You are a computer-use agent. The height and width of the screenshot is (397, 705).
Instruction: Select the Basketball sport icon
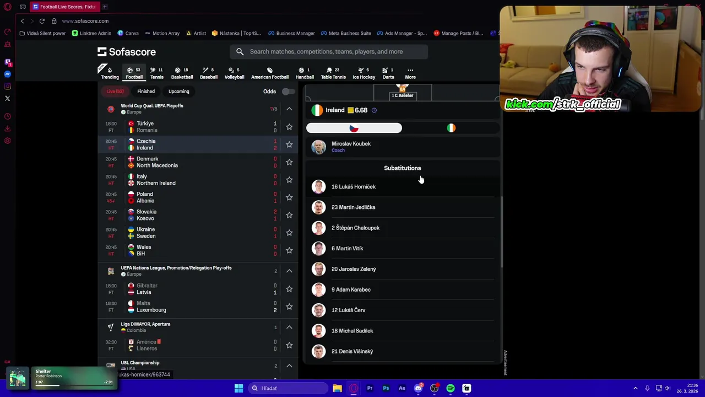click(182, 73)
